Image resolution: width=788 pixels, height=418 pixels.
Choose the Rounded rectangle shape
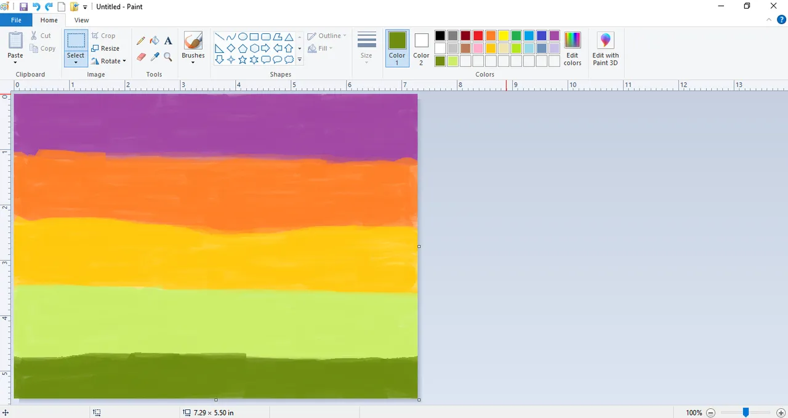coord(266,37)
